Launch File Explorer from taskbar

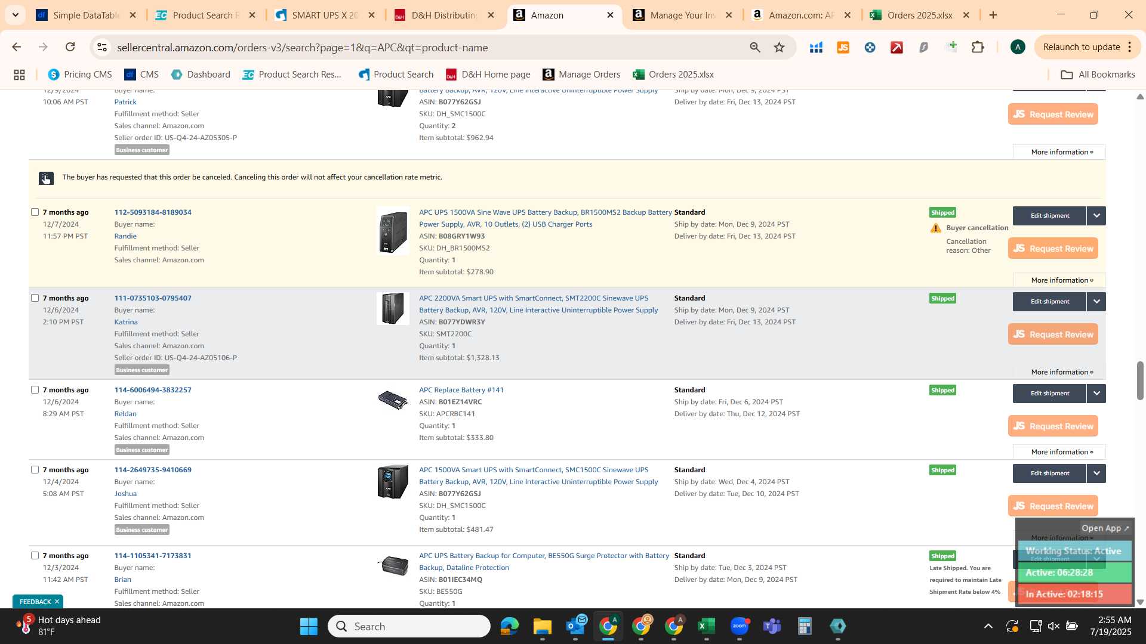(x=542, y=626)
